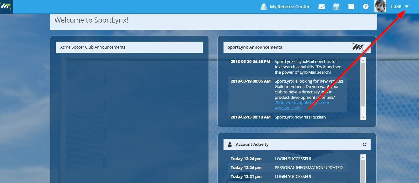Image resolution: width=419 pixels, height=183 pixels.
Task: Click the archive box icon in top bar
Action: (351, 7)
